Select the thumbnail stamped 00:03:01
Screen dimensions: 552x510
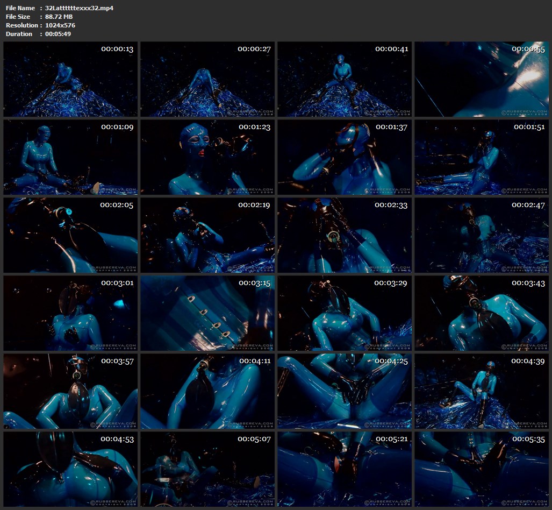(x=70, y=313)
